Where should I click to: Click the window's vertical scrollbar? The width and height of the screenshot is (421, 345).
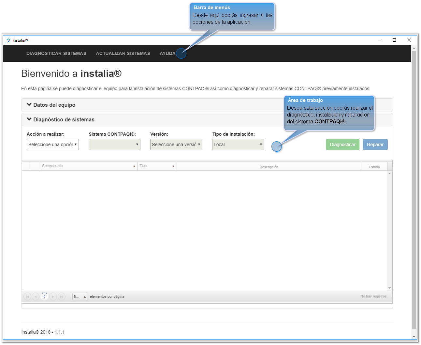click(414, 189)
